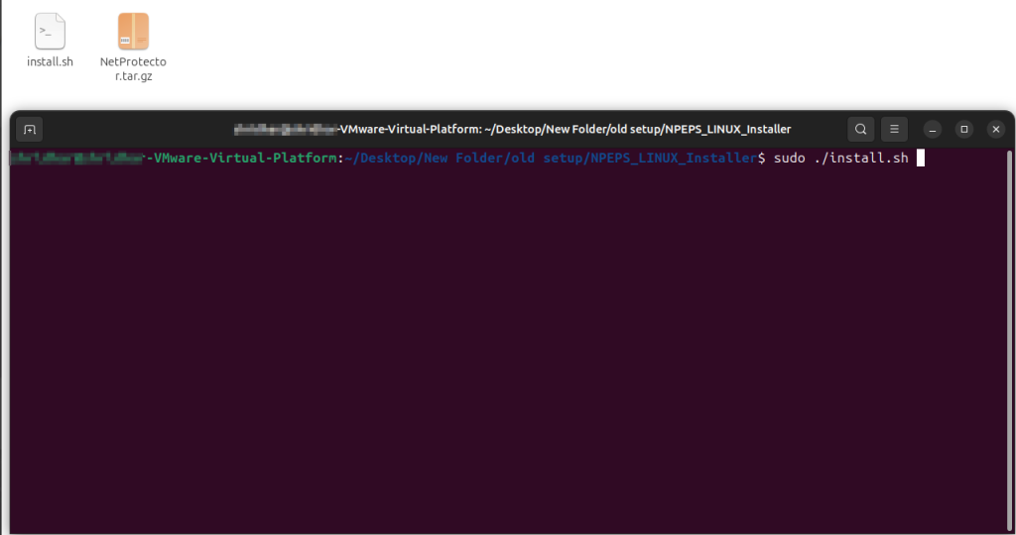Minimize the terminal window
Viewport: 1016px width, 535px height.
click(x=932, y=130)
